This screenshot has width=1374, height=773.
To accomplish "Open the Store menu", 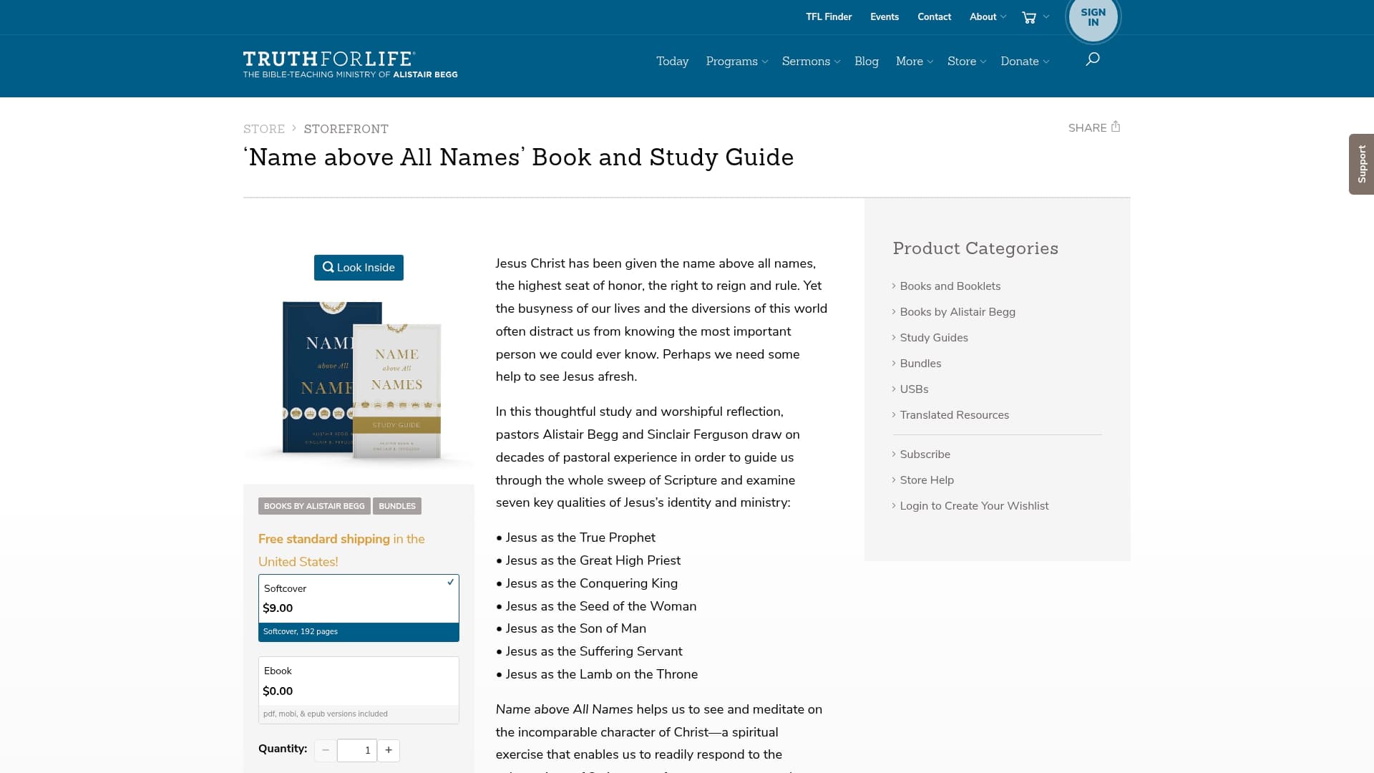I will (967, 62).
